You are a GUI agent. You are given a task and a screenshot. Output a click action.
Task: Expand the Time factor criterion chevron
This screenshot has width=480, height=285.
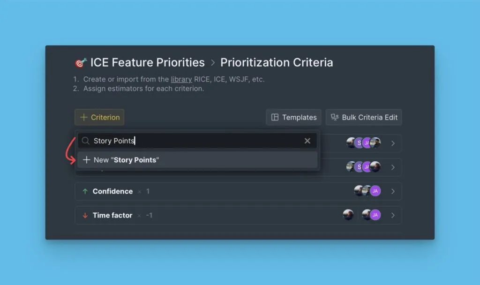[393, 215]
